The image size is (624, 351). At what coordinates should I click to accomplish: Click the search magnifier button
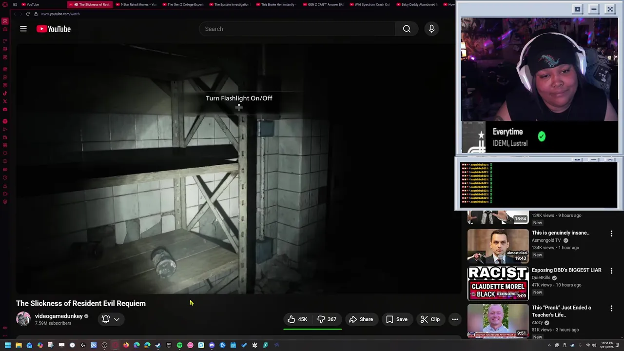point(407,29)
